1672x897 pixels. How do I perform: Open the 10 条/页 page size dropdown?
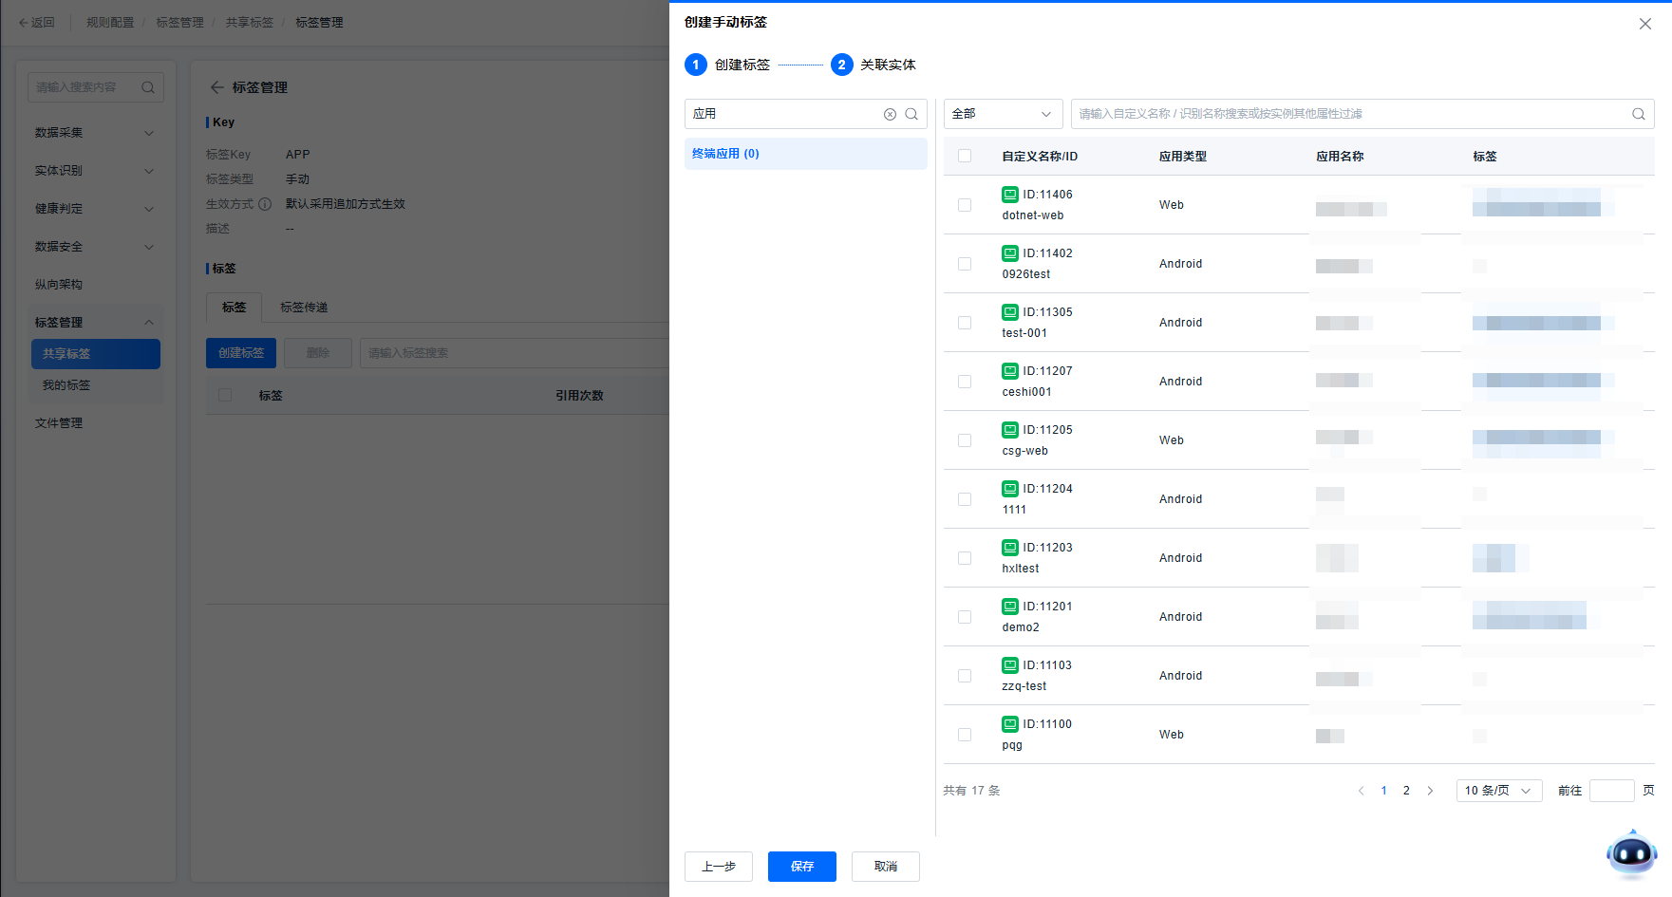(x=1498, y=791)
